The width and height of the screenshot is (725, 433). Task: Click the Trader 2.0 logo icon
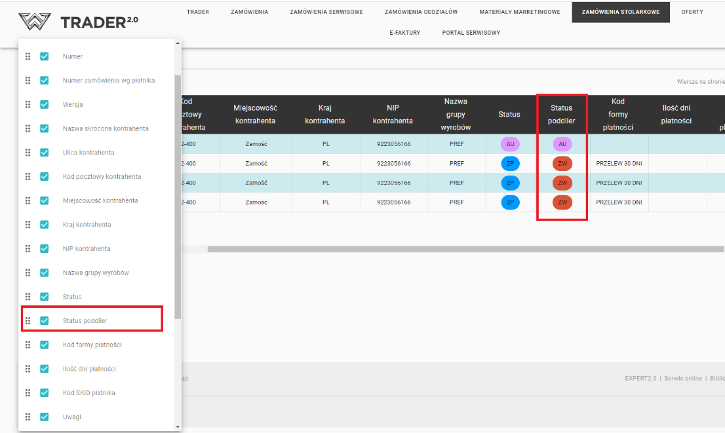[35, 22]
